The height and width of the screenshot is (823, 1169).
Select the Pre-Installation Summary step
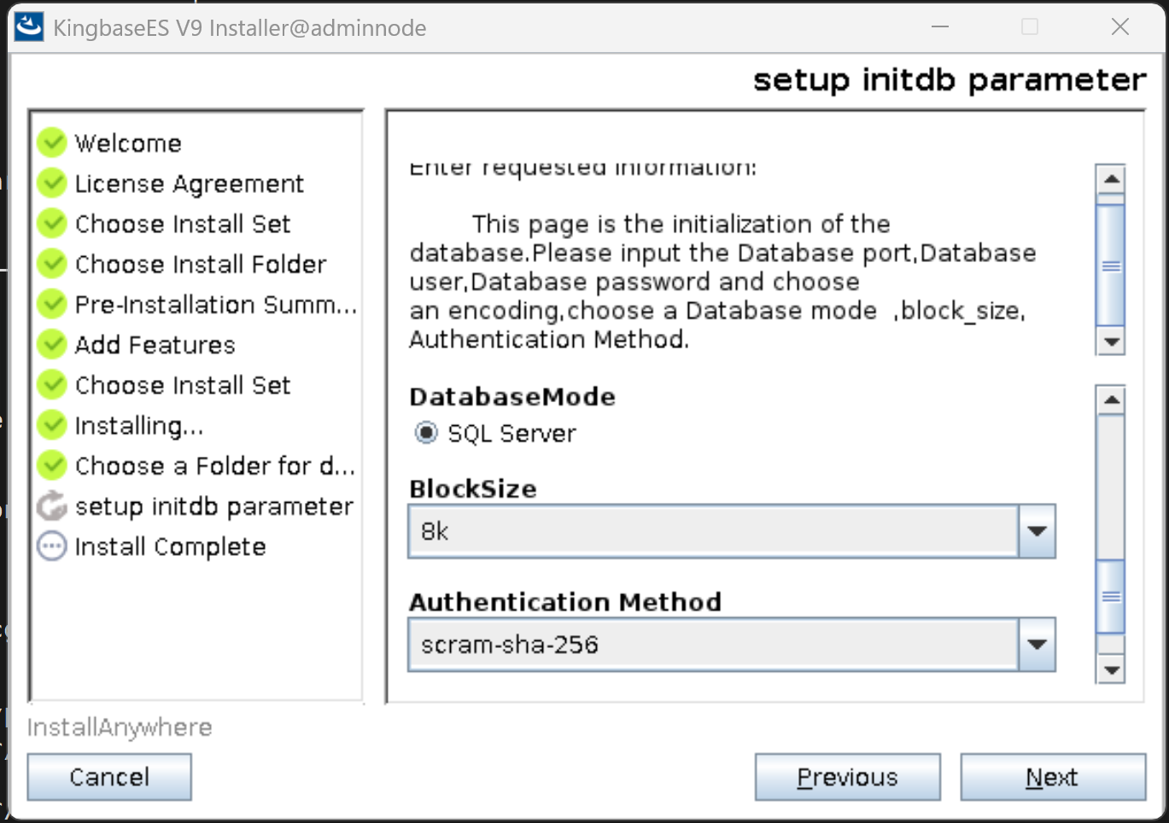[215, 305]
